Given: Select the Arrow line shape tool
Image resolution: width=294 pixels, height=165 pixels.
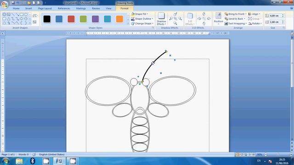Looking at the screenshot, I should pyautogui.click(x=17, y=15).
